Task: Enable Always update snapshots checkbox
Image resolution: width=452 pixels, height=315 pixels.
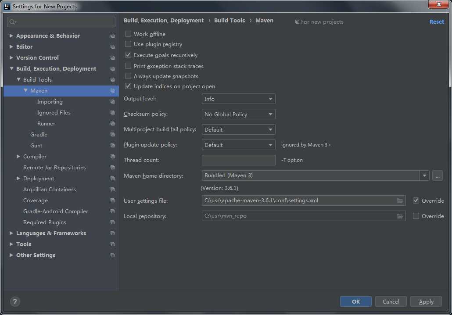Action: point(128,76)
